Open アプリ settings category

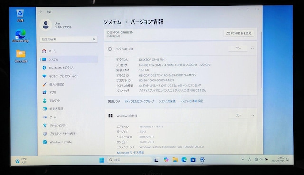point(69,93)
